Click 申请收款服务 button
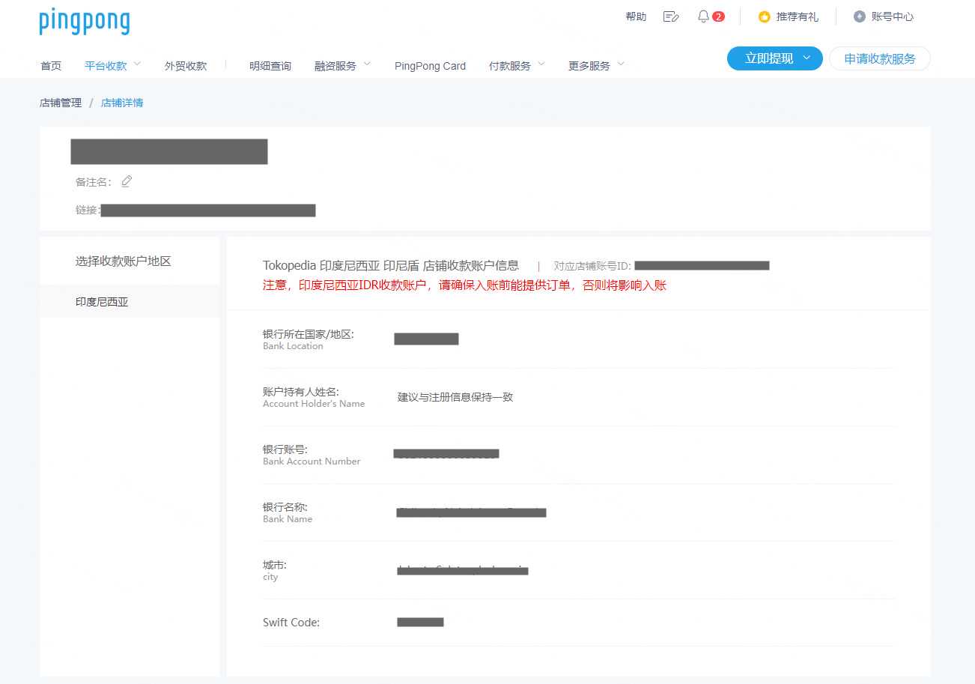The image size is (975, 684). (880, 58)
